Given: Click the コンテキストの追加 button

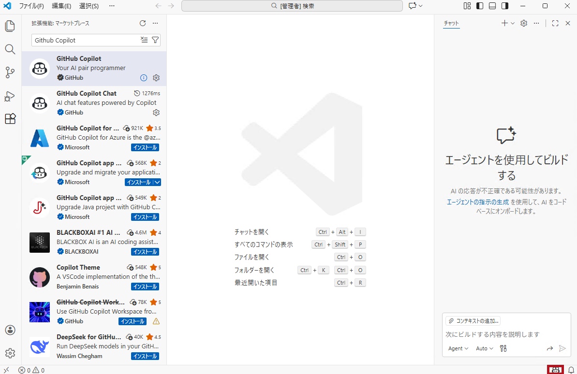Looking at the screenshot, I should tap(473, 321).
